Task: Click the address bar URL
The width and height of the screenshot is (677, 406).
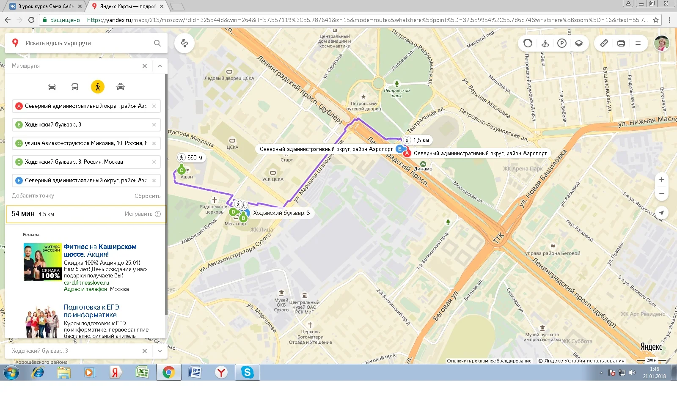Action: [367, 20]
